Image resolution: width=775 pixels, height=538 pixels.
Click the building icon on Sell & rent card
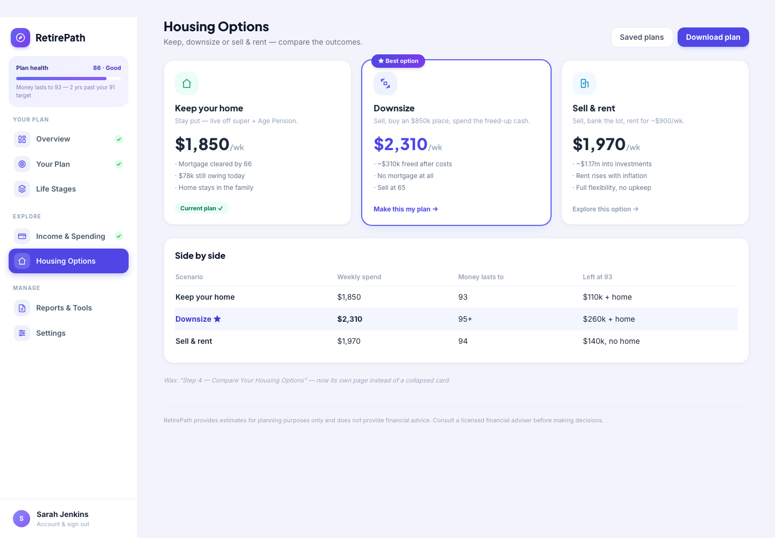[x=584, y=83]
